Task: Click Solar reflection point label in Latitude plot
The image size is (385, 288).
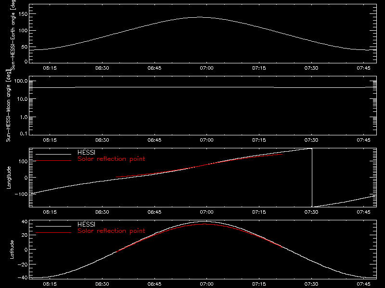Action: tap(111, 231)
